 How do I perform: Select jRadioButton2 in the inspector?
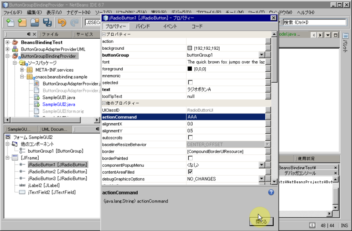coord(58,172)
